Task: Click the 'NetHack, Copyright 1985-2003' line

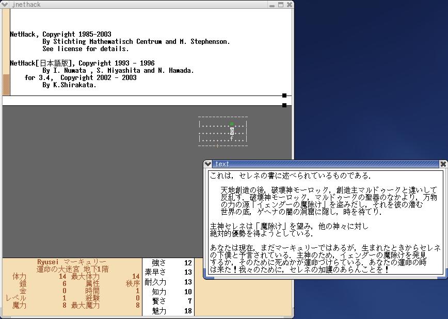Action: pyautogui.click(x=60, y=34)
